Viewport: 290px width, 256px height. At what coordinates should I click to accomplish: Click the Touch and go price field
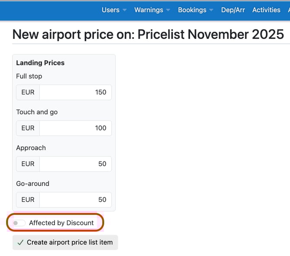[x=75, y=128]
